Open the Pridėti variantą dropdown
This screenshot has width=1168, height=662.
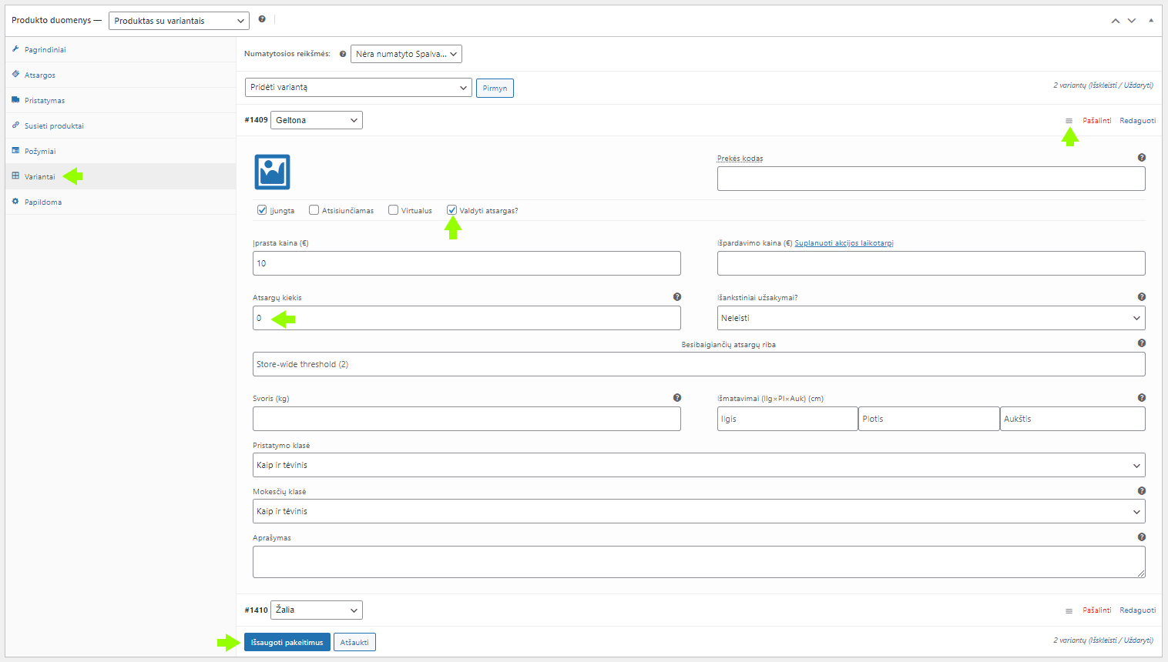pyautogui.click(x=358, y=88)
